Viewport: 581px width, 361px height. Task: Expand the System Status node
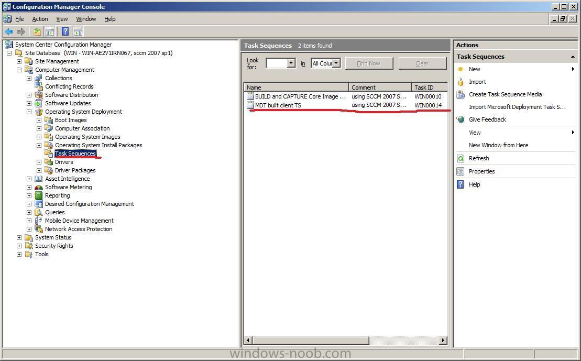[x=19, y=237]
